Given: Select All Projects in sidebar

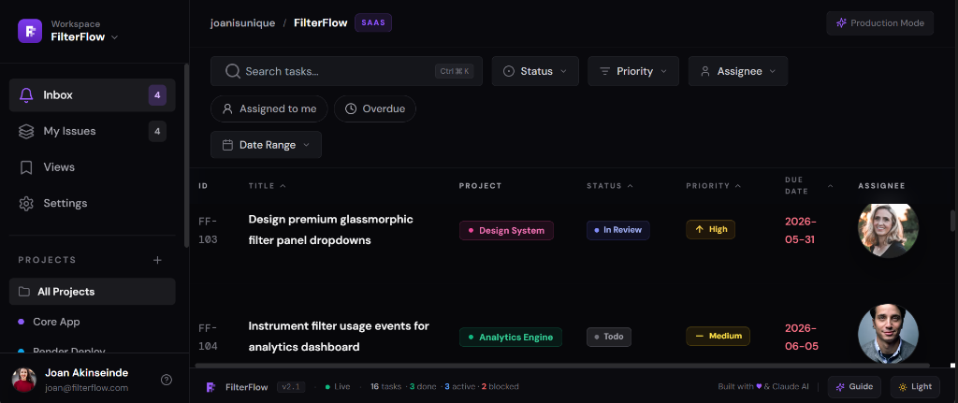Looking at the screenshot, I should point(93,292).
